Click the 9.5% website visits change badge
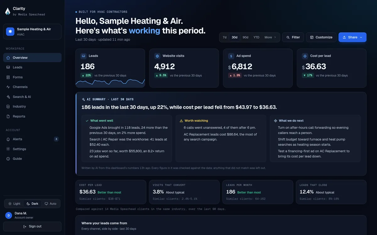 161,76
